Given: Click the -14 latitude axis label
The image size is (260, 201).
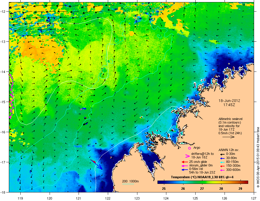Looking at the screenshot, I should [3, 72].
